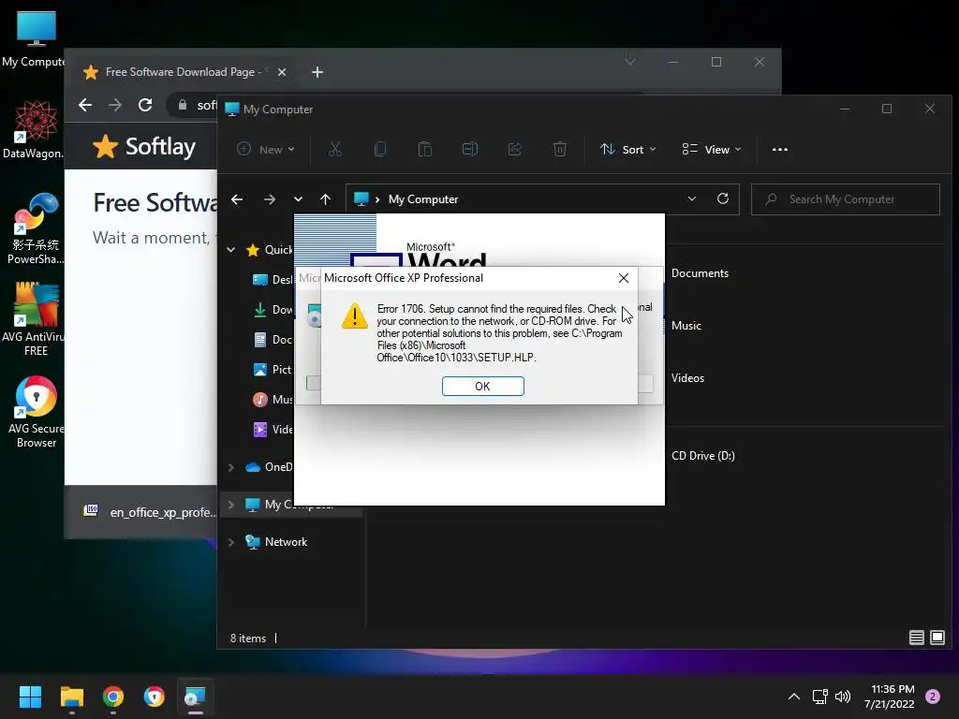The height and width of the screenshot is (719, 959).
Task: Go forward in the My Computer window
Action: [x=269, y=199]
